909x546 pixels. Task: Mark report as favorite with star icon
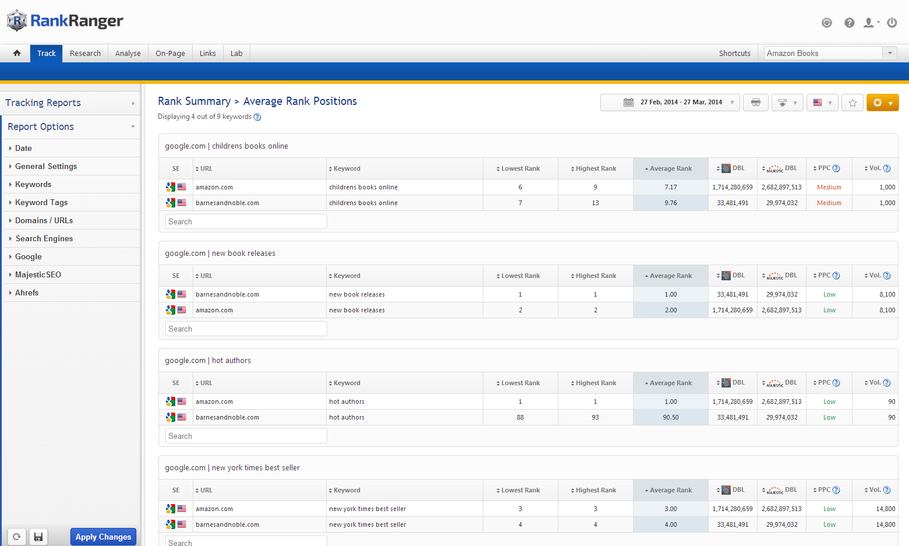point(853,103)
